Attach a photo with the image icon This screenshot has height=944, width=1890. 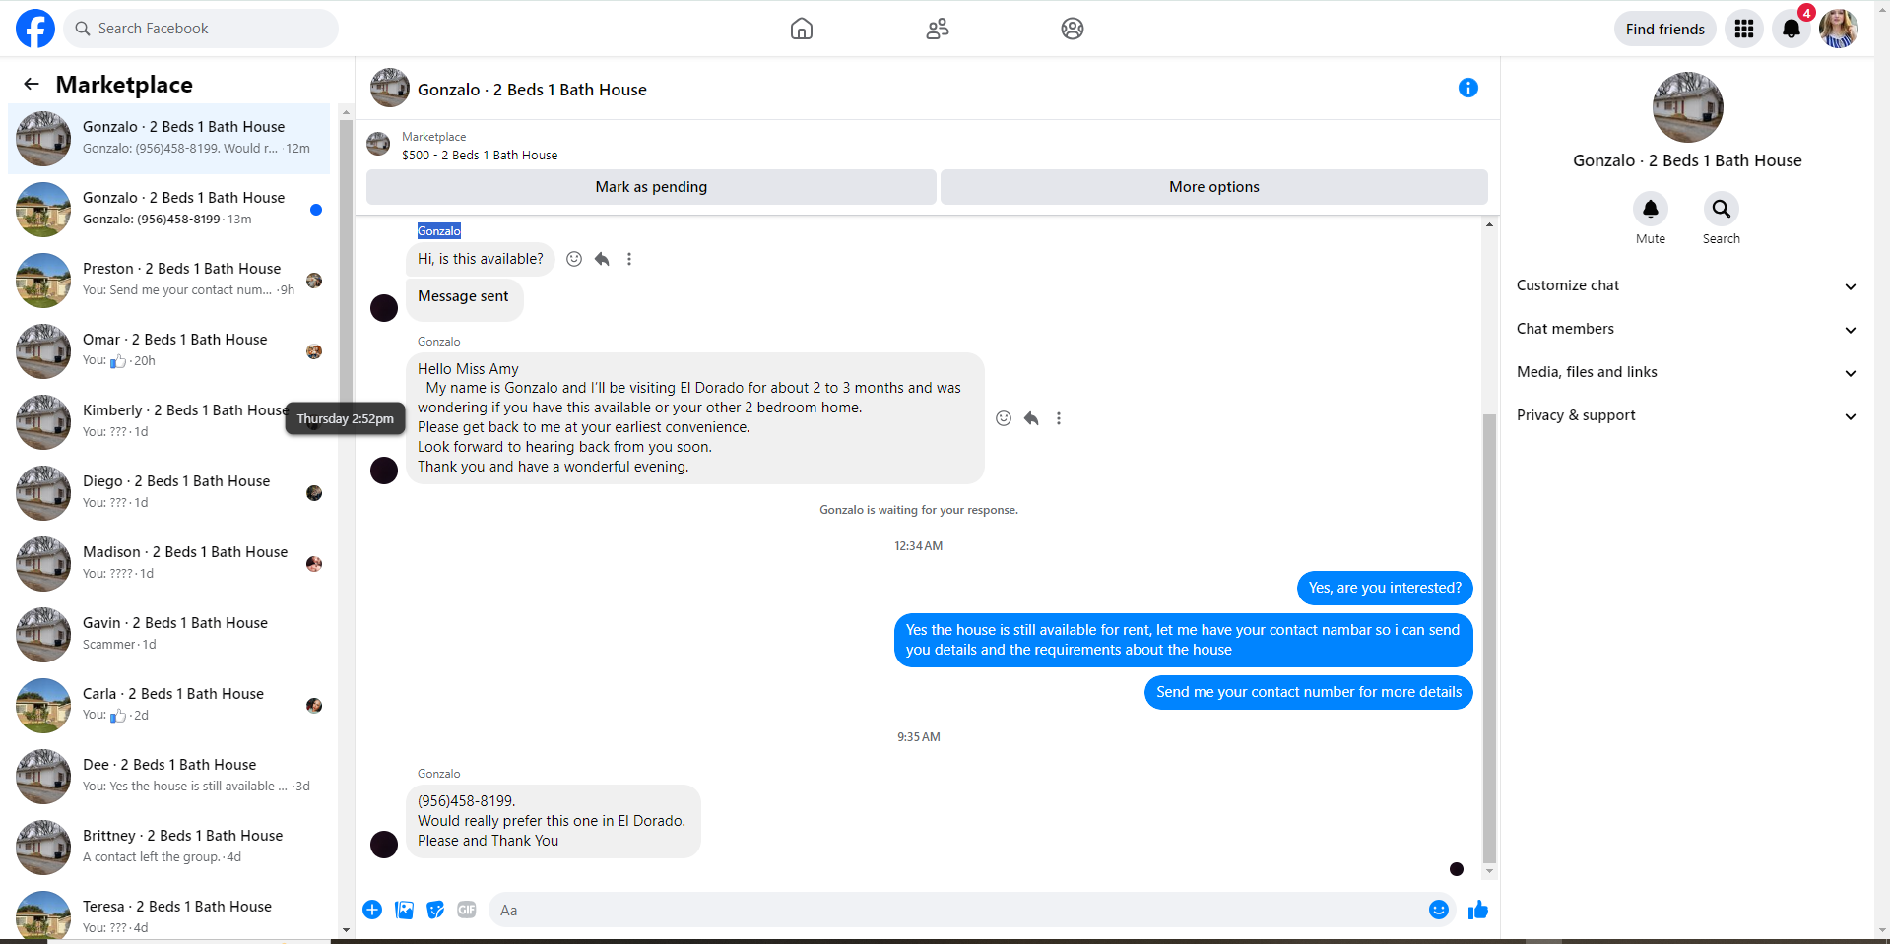pos(404,910)
